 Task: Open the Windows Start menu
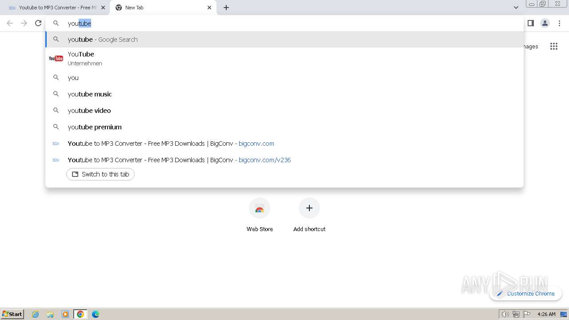point(12,314)
